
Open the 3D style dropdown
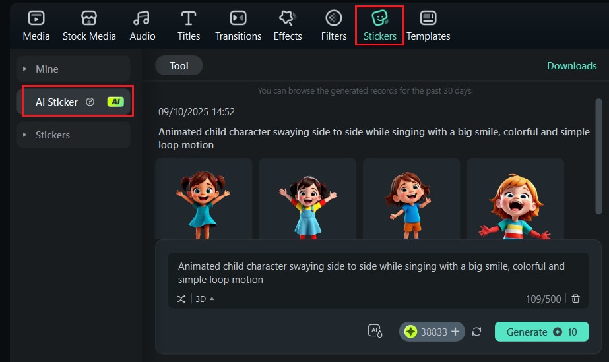[205, 299]
